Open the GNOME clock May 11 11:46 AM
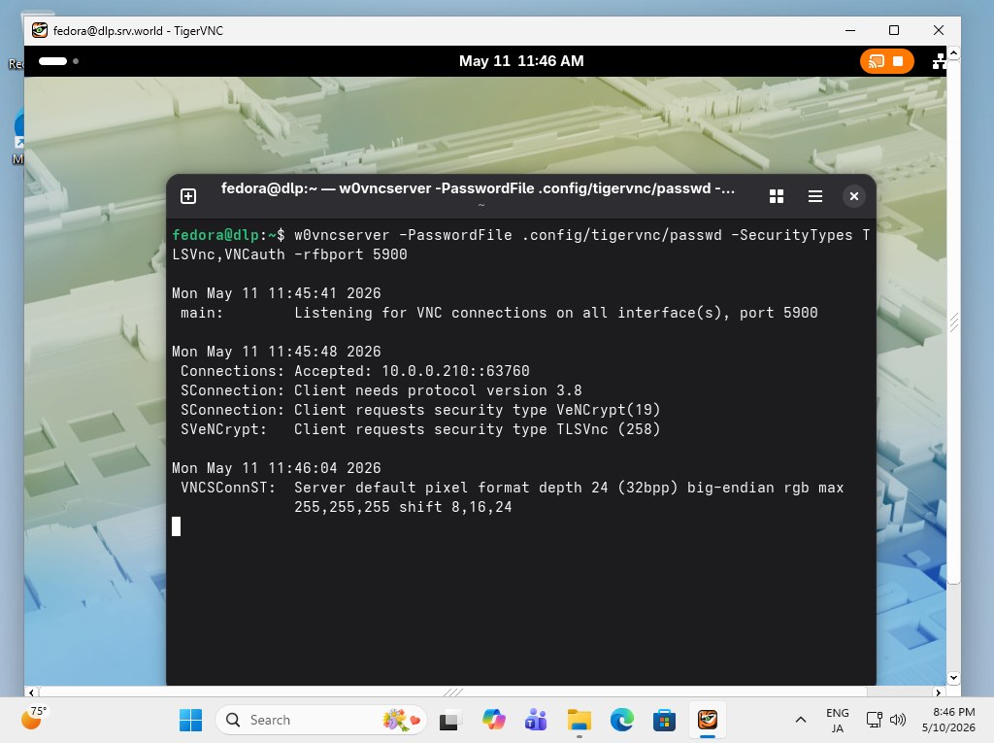Image resolution: width=994 pixels, height=743 pixels. point(521,61)
